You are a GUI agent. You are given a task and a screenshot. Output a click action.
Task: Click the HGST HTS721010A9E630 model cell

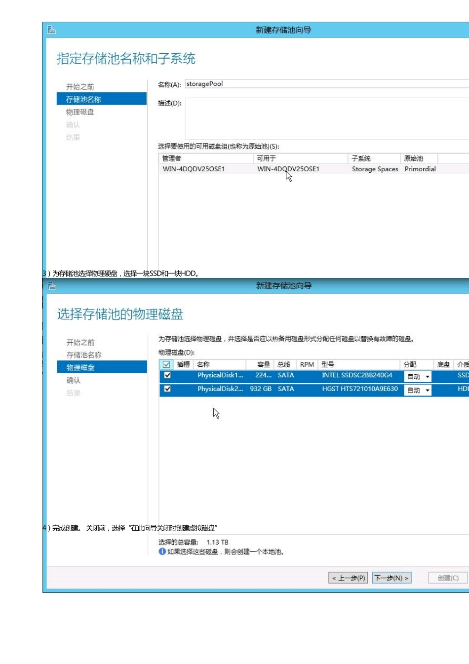point(360,389)
